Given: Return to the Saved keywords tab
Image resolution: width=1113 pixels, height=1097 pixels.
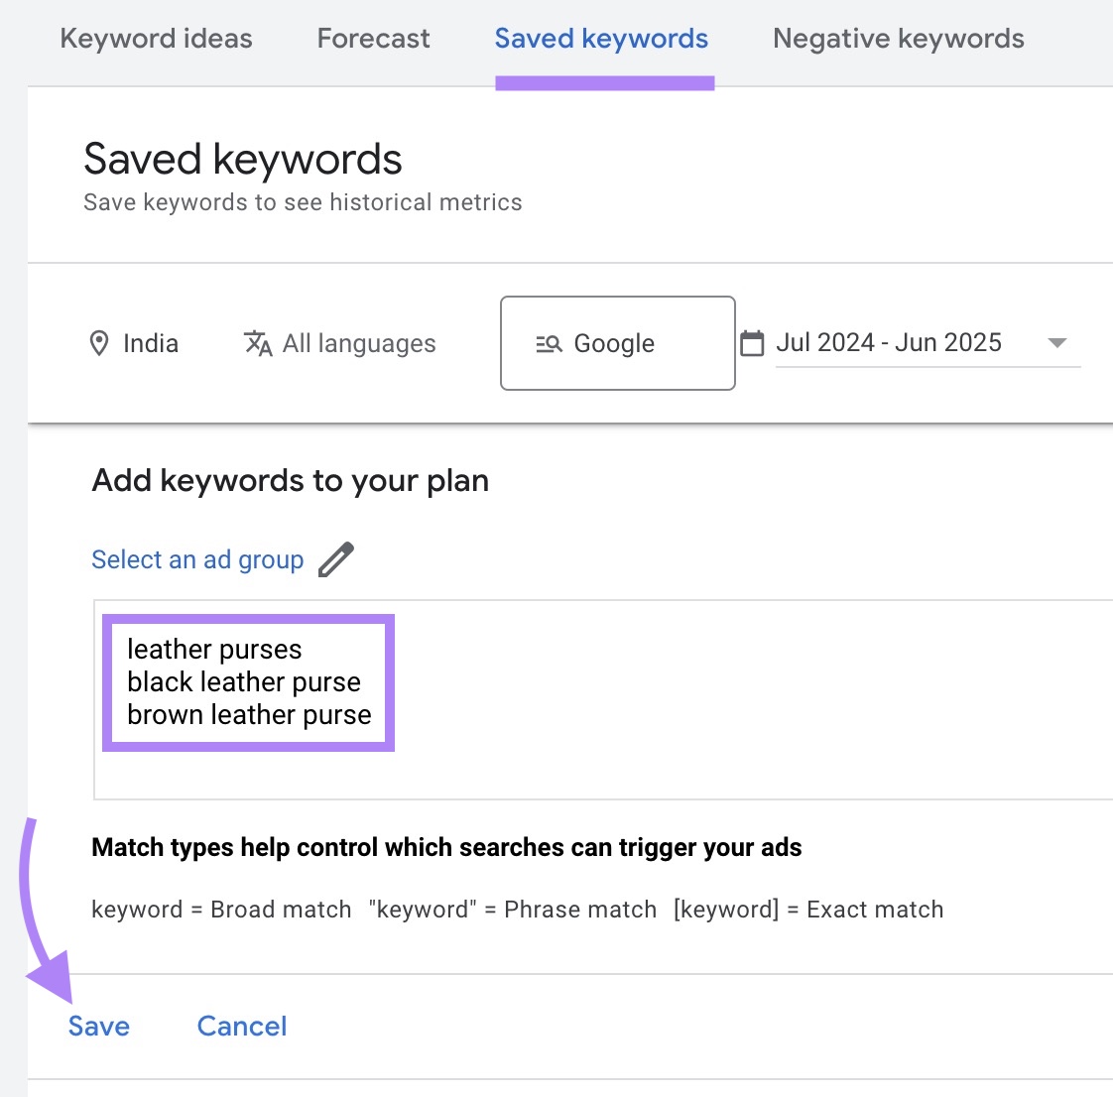Looking at the screenshot, I should pos(601,38).
